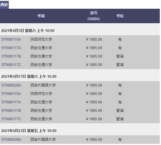Viewport: 161px width, 145px height.
Task: Click STN80117C test center code under April 3
Action: pos(11,65)
